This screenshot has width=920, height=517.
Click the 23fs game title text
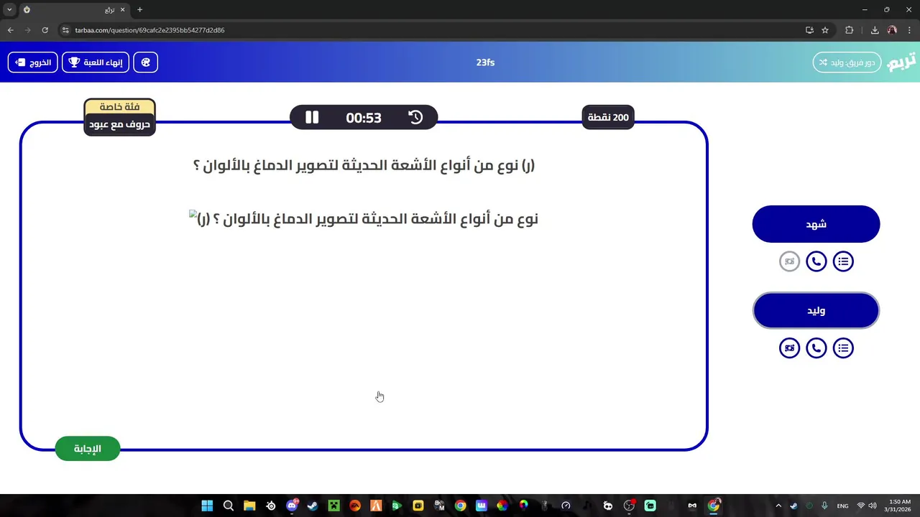click(x=485, y=62)
